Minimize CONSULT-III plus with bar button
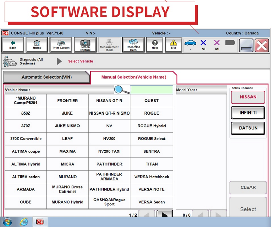273x229 pixels. [x=246, y=46]
